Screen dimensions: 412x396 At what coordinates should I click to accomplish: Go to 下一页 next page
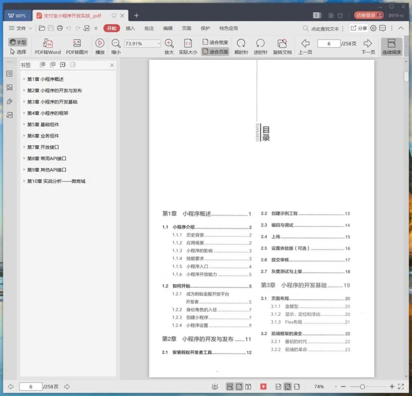[368, 47]
